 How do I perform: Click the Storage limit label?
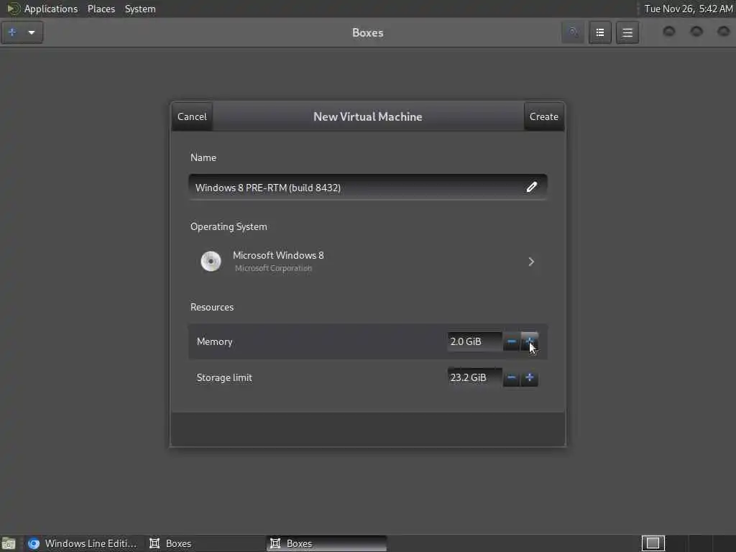[224, 377]
